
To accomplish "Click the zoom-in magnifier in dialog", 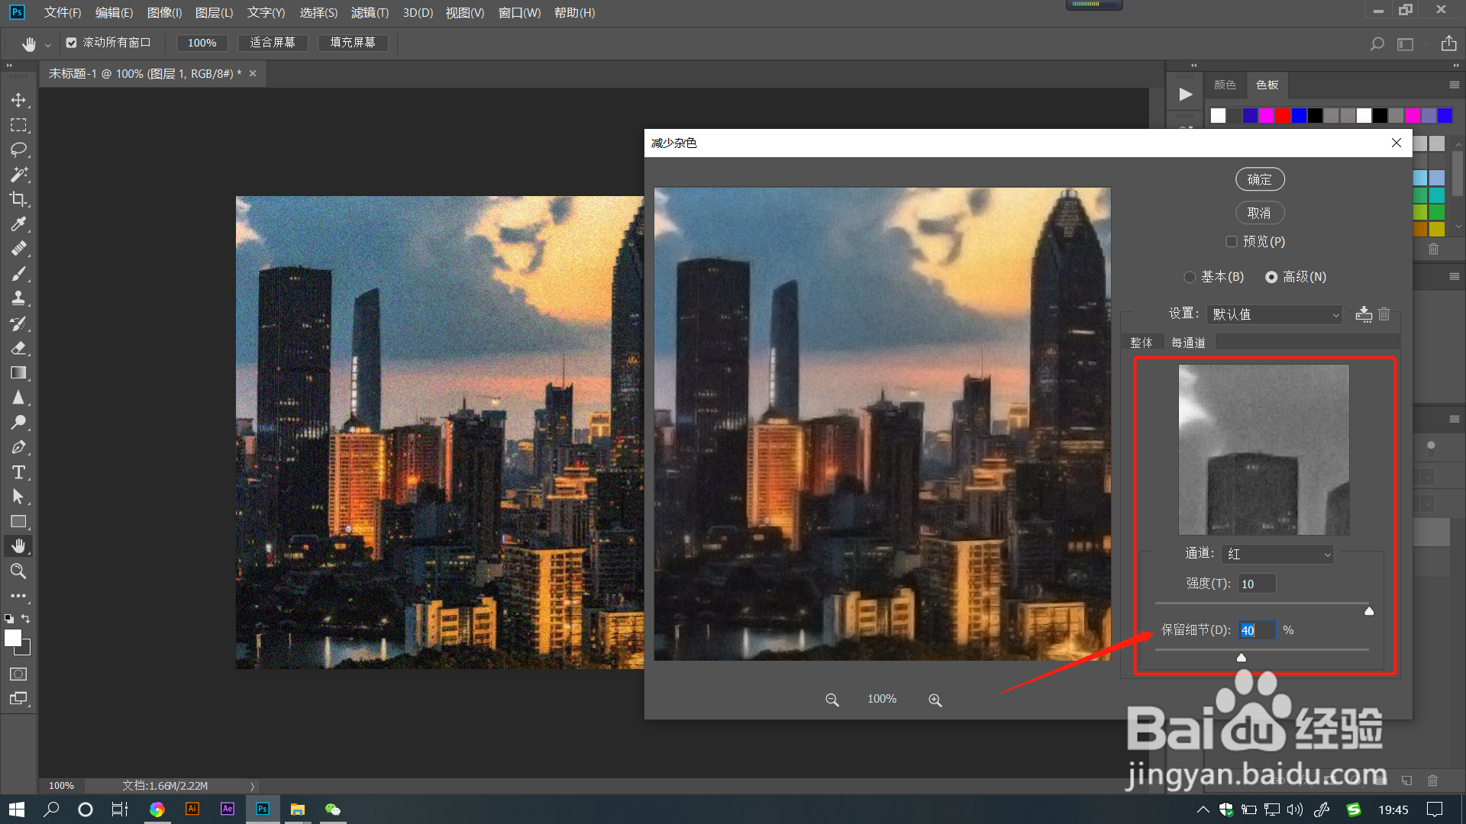I will pos(935,700).
